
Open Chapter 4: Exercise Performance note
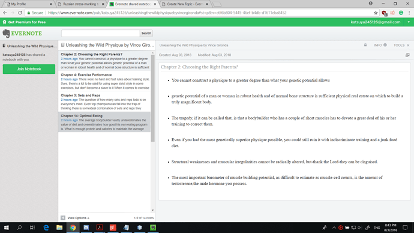pyautogui.click(x=105, y=81)
